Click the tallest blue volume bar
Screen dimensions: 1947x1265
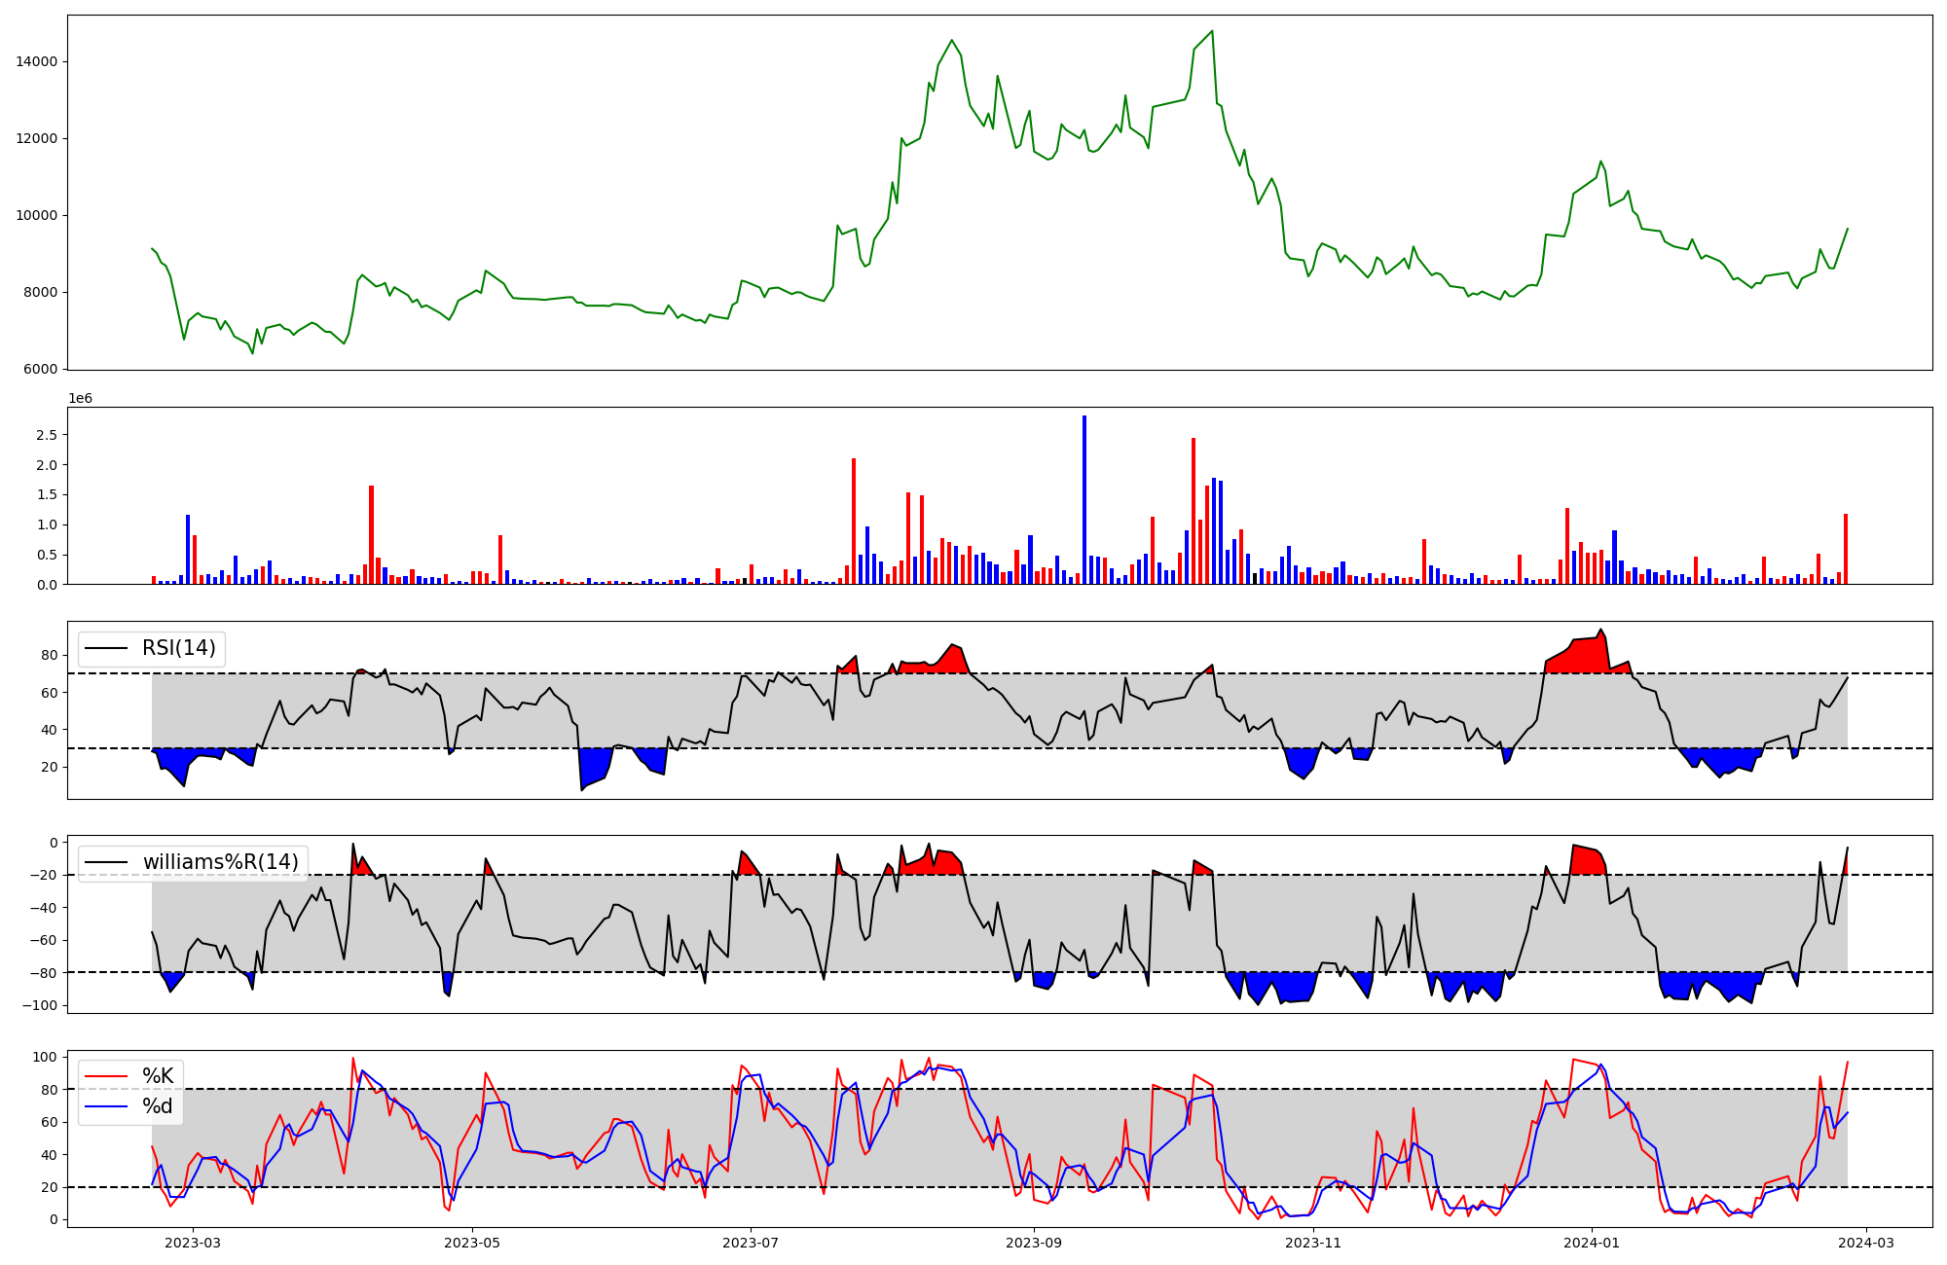(1084, 501)
